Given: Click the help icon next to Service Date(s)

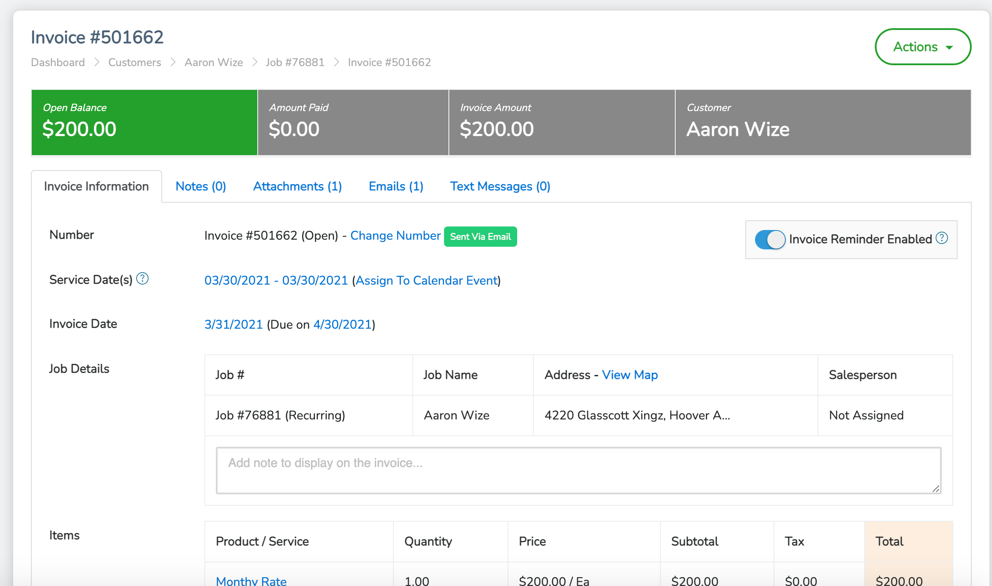Looking at the screenshot, I should click(142, 278).
